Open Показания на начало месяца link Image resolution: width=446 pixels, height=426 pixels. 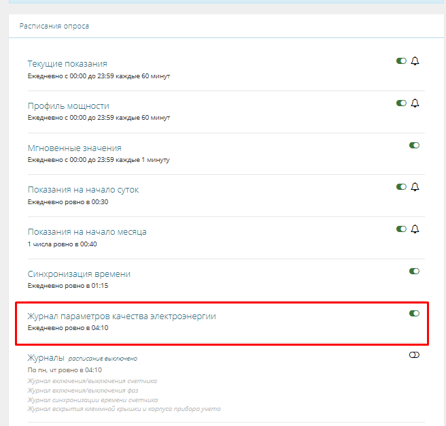point(87,232)
